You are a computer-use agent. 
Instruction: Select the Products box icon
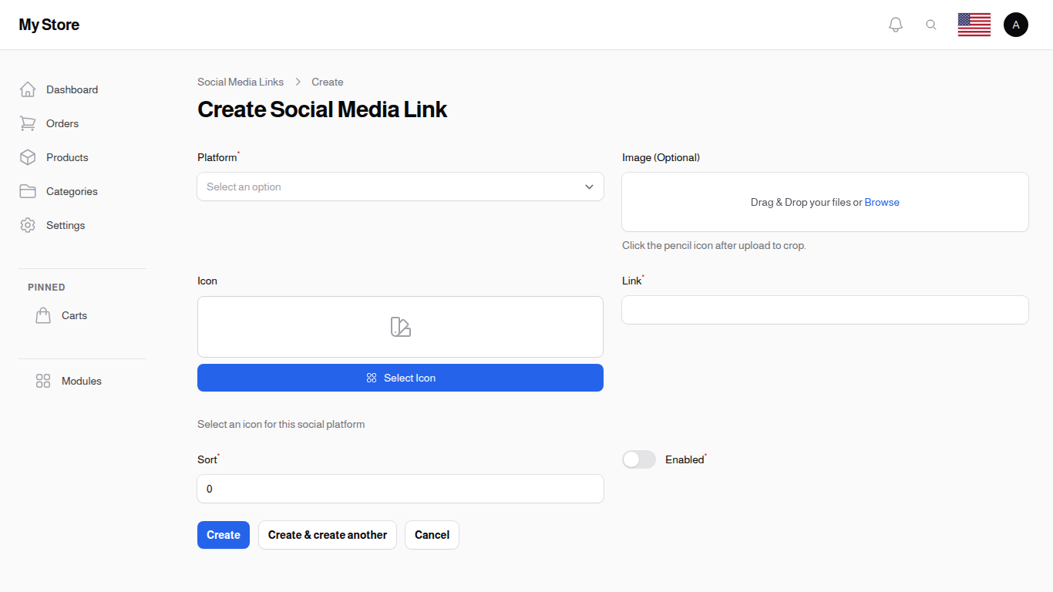pyautogui.click(x=28, y=157)
